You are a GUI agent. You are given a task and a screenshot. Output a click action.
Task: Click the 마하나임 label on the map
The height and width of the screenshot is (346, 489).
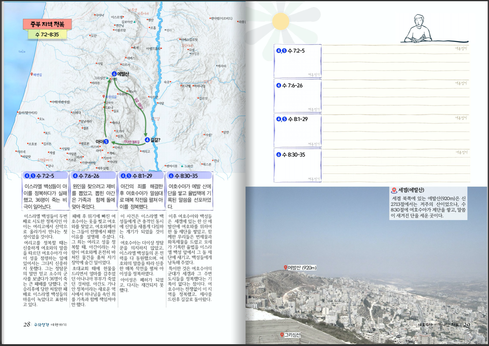tap(199, 86)
